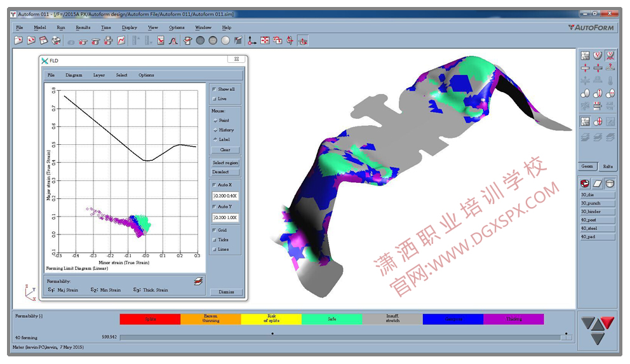Open the Layer menu in FLD window
Screen dimensions: 630x364
(99, 75)
